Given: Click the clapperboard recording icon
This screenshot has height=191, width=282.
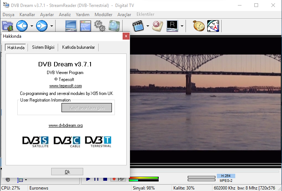Looking at the screenshot, I should (138, 26).
